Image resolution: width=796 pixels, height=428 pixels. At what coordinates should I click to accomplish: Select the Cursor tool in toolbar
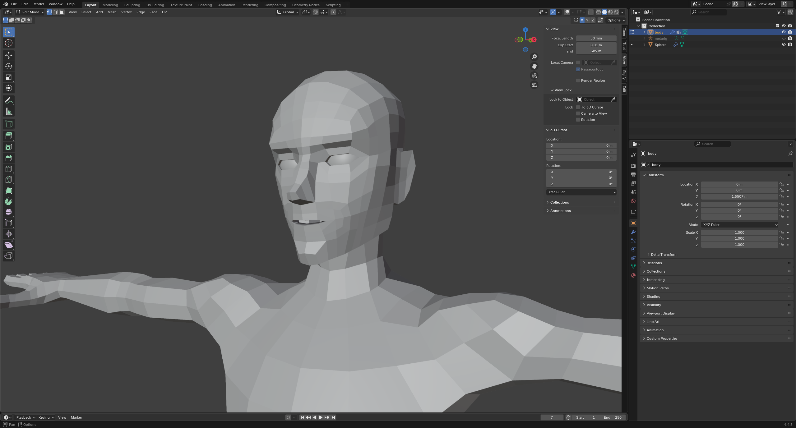9,43
